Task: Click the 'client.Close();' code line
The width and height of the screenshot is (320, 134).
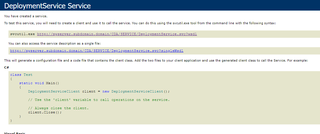Action: pyautogui.click(x=45, y=112)
